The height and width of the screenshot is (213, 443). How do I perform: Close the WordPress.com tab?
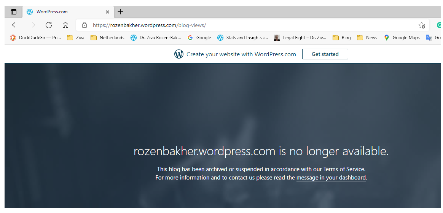(x=107, y=12)
